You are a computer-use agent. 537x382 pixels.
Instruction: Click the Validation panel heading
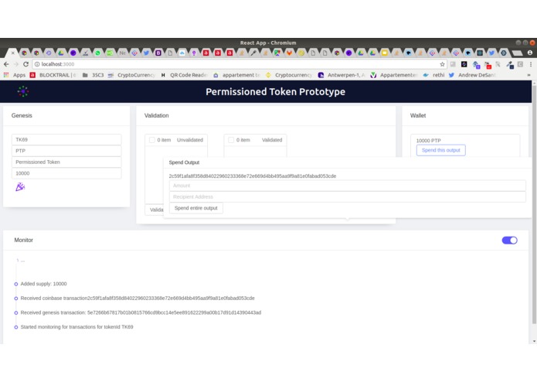157,115
